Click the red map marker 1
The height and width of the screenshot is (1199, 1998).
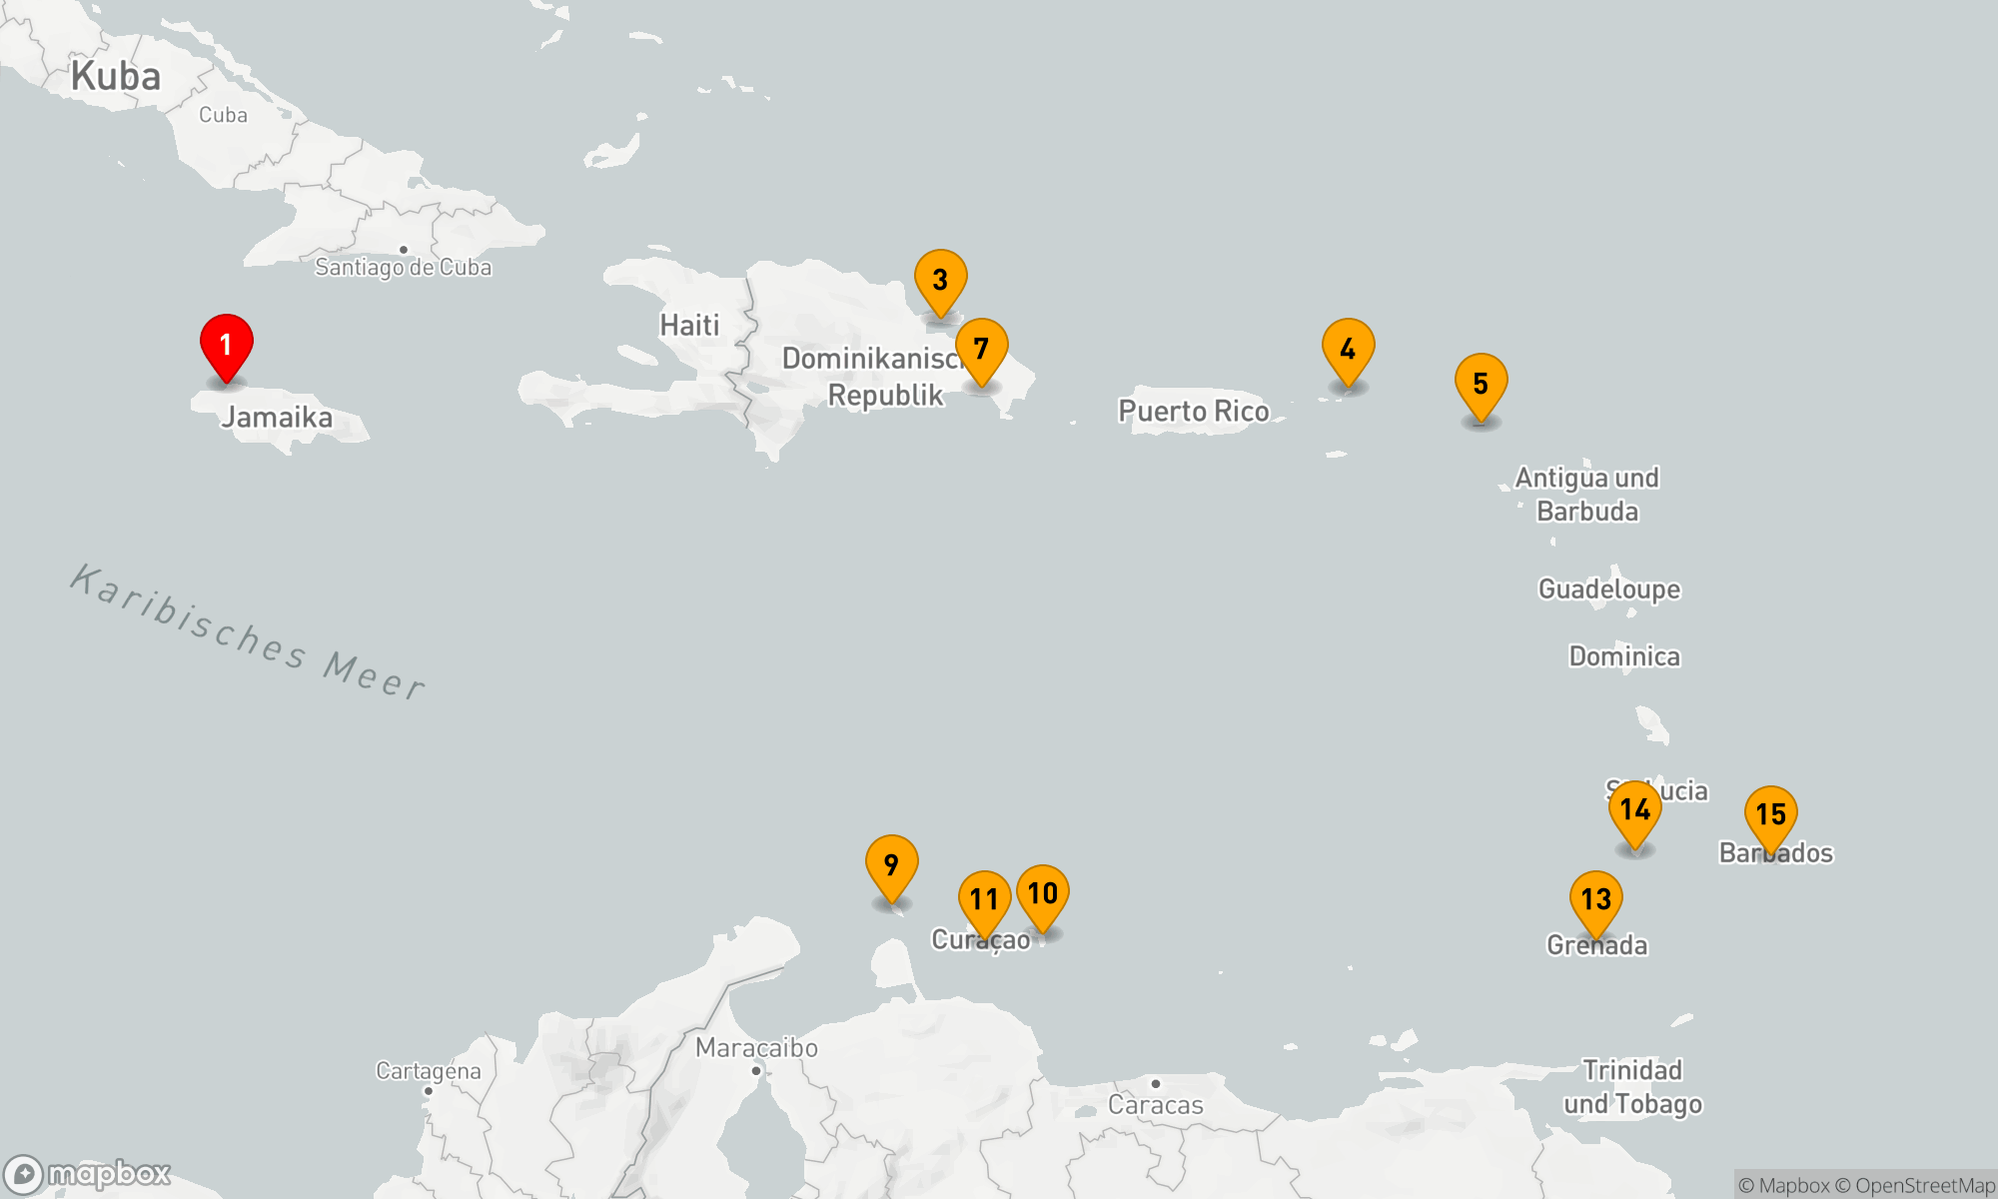tap(227, 343)
